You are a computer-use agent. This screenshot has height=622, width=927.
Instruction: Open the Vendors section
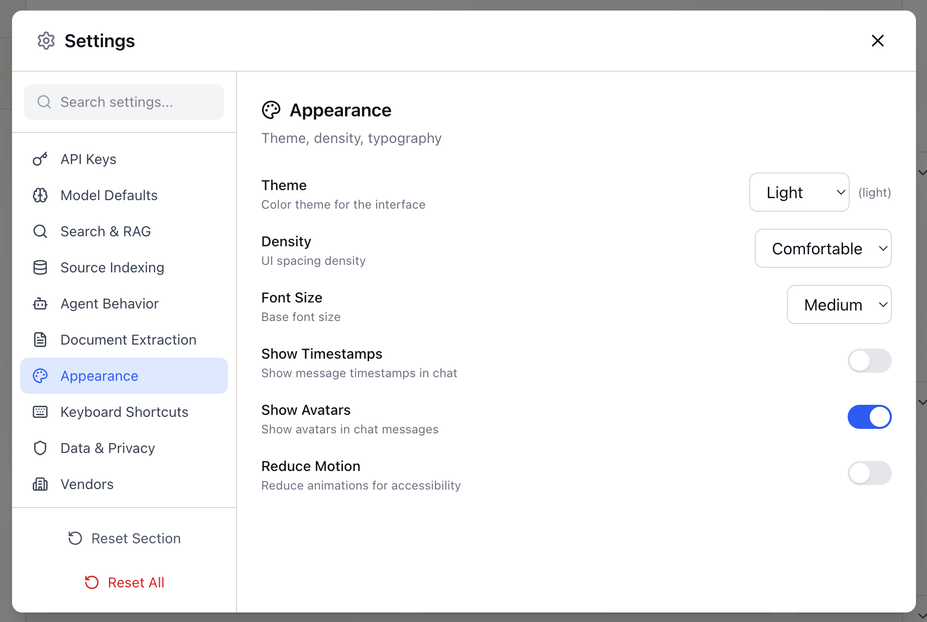87,484
